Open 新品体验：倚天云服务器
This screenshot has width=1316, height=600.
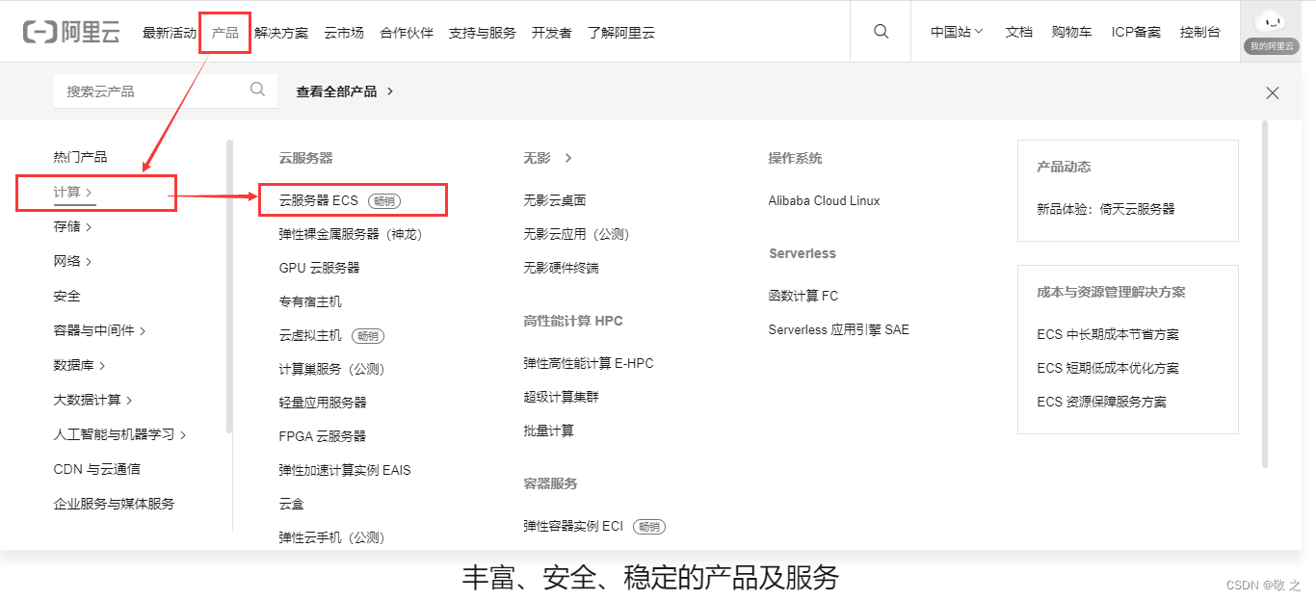coord(1106,209)
